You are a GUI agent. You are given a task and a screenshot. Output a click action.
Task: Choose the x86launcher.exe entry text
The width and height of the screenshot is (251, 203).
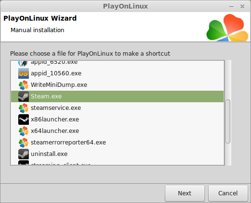pyautogui.click(x=55, y=119)
